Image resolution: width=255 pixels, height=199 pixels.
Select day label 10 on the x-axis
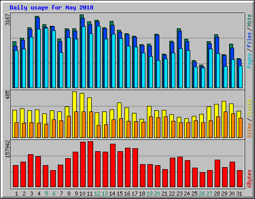[x=82, y=194]
